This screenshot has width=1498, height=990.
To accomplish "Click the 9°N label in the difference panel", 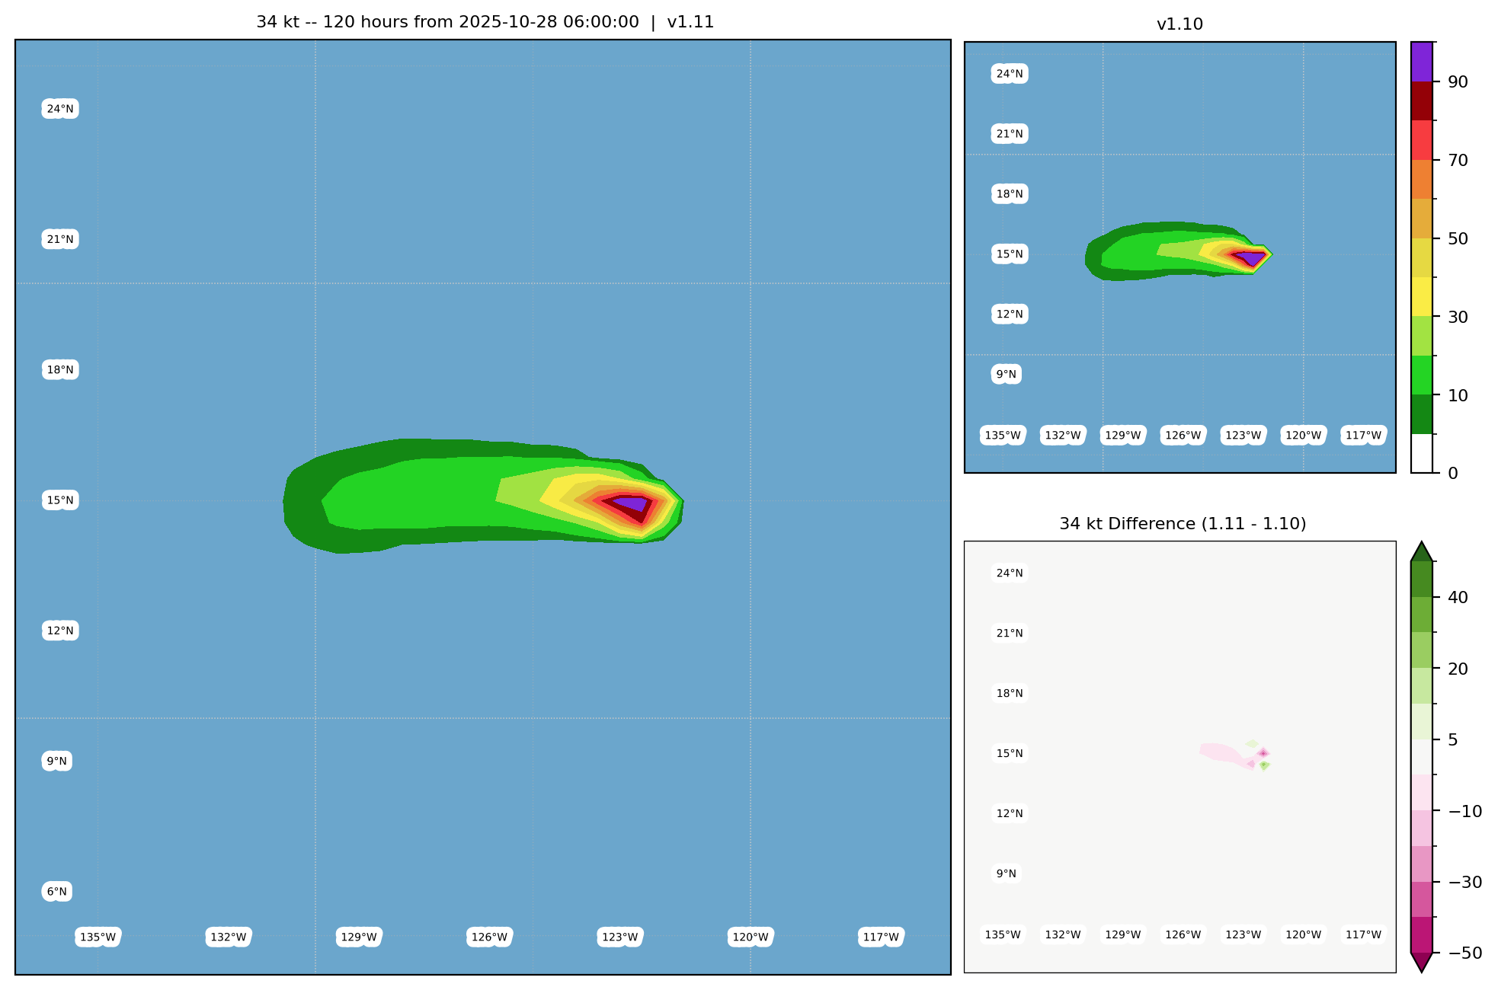I will 1006,873.
